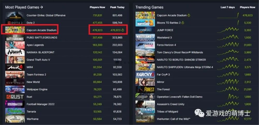Viewport: 259px width, 125px height.
Task: Click the Warframe thumbnail
Action: tap(15, 119)
